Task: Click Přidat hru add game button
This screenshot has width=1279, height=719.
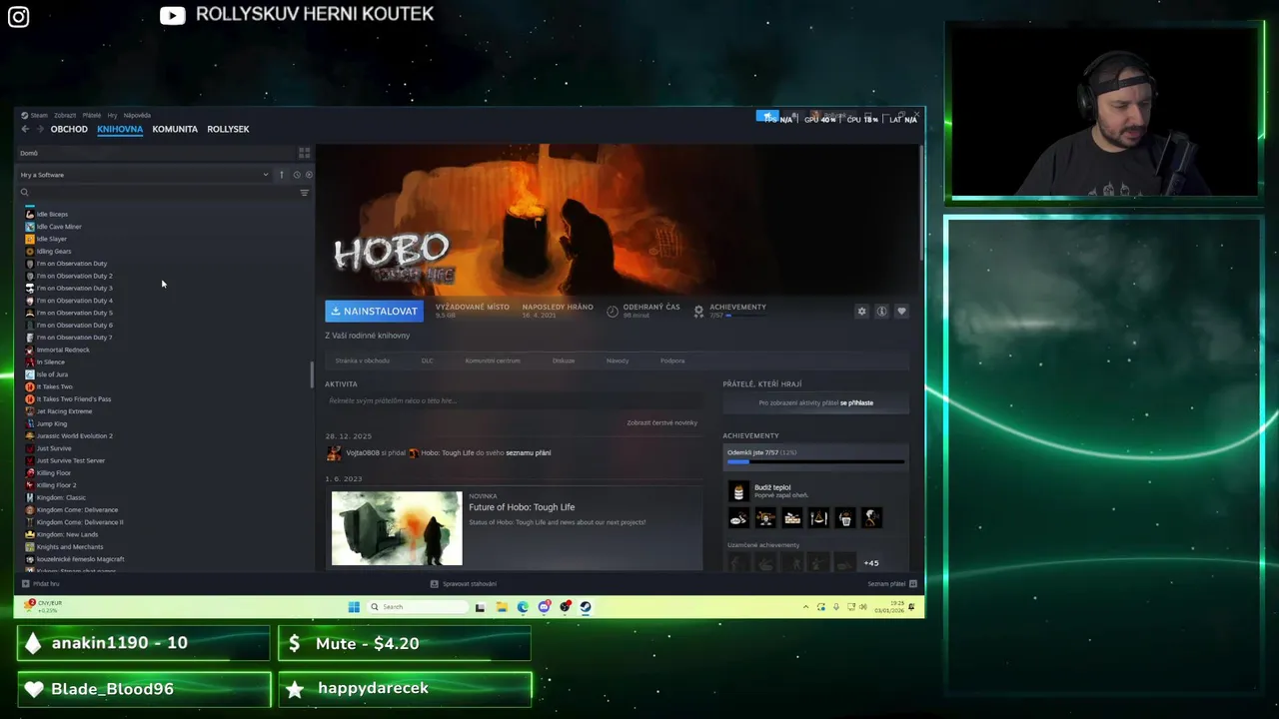Action: coord(40,583)
